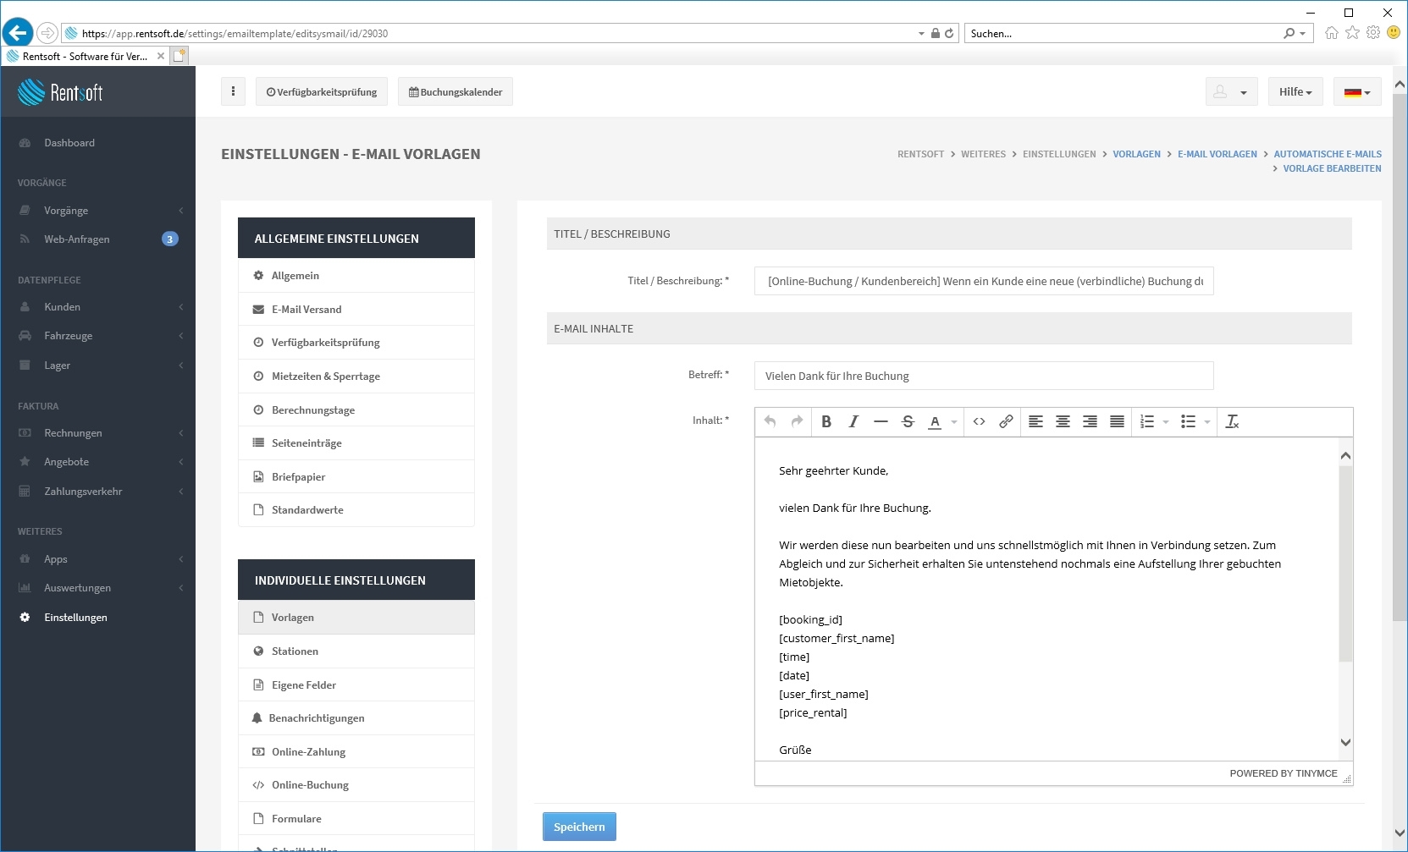Click the redo icon in editor toolbar
Screen dimensions: 1408x852
(797, 421)
